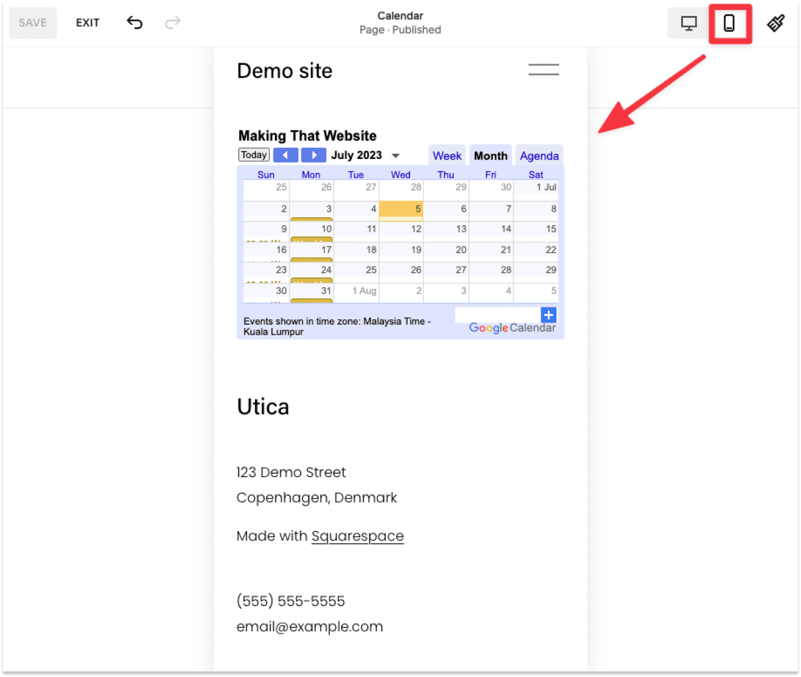The image size is (801, 677).
Task: Exit the page editor
Action: pyautogui.click(x=87, y=23)
